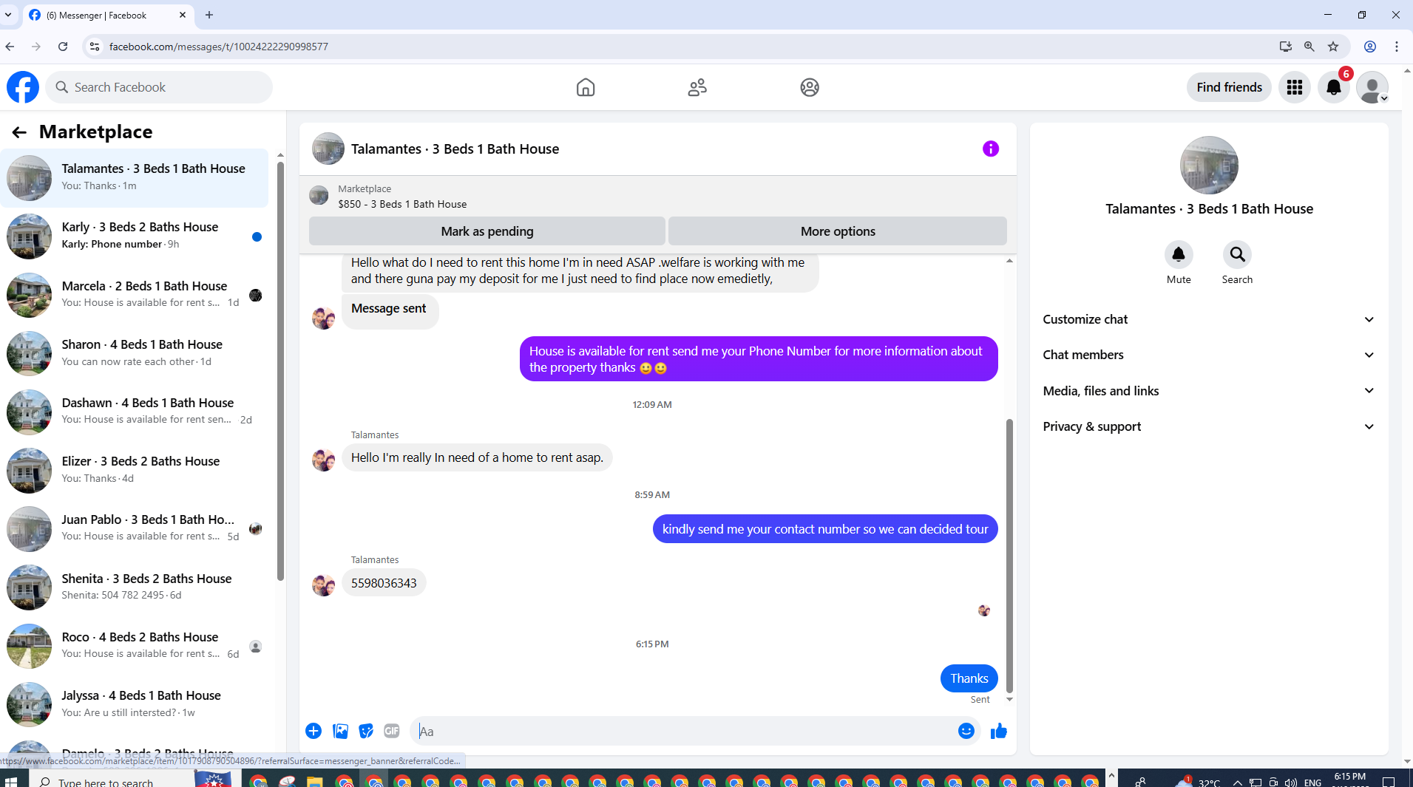Open a new browser tab
Image resolution: width=1413 pixels, height=787 pixels.
(209, 15)
